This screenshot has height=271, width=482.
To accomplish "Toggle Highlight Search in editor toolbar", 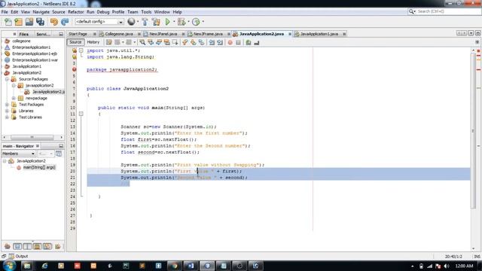I will tap(167, 42).
